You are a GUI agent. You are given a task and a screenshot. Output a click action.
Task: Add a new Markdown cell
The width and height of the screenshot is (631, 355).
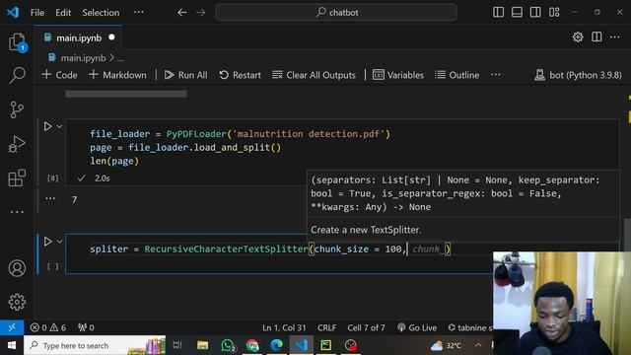coord(117,75)
